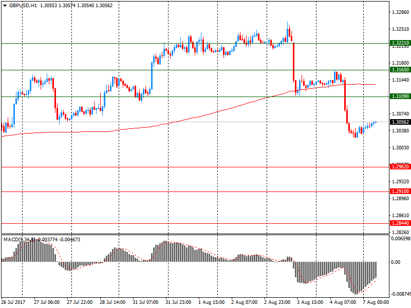Select the 27 Jul 22:00 time label

pyautogui.click(x=80, y=302)
